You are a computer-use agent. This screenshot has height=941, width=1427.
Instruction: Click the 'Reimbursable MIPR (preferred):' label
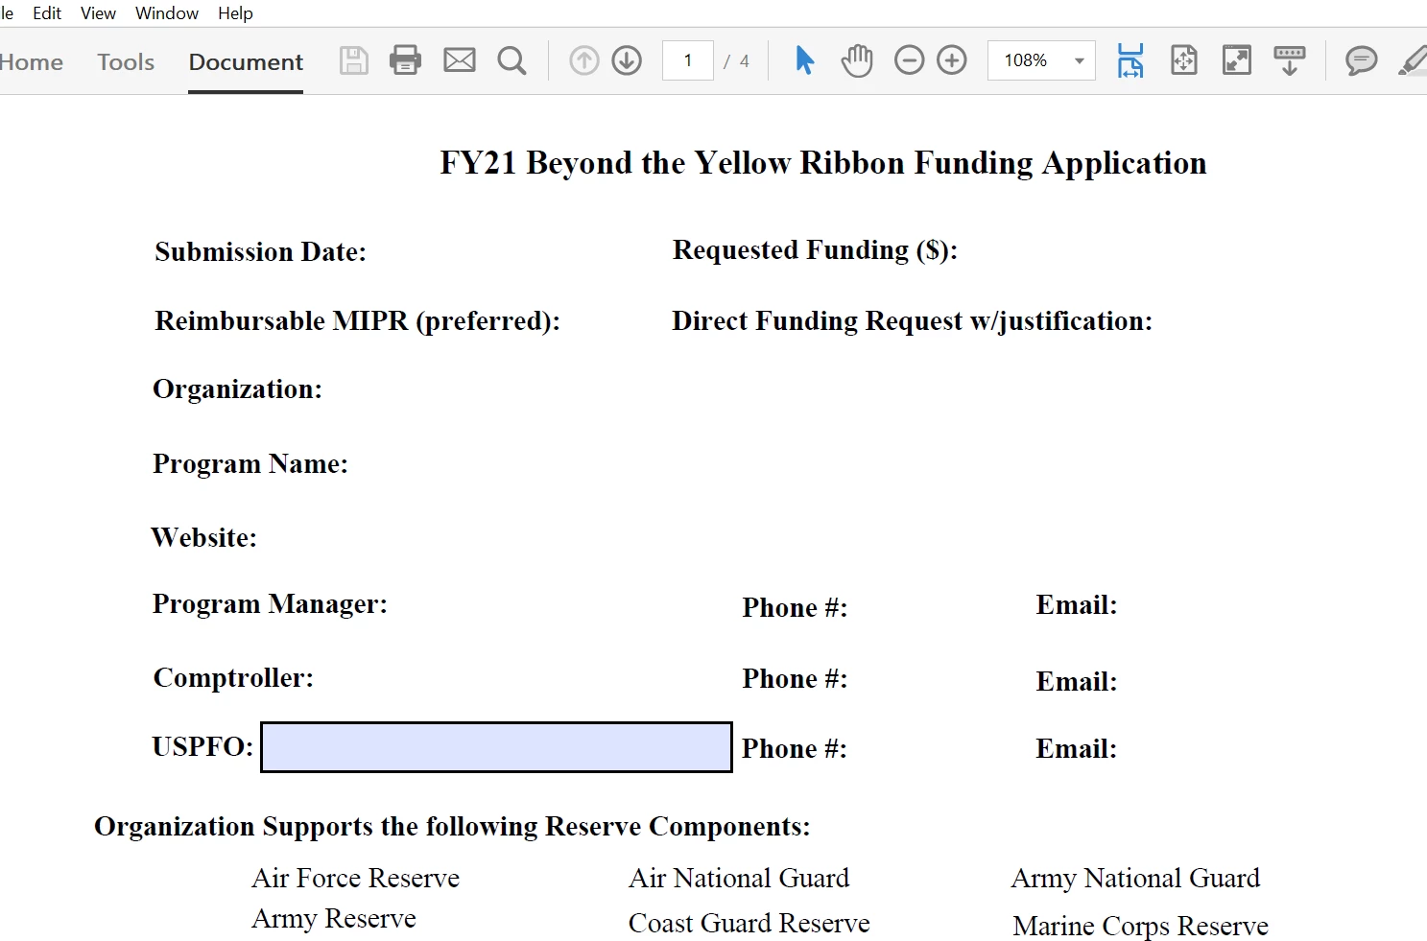click(358, 320)
